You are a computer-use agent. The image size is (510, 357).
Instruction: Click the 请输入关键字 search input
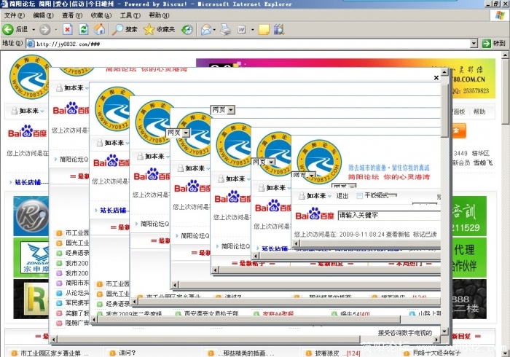click(x=389, y=215)
